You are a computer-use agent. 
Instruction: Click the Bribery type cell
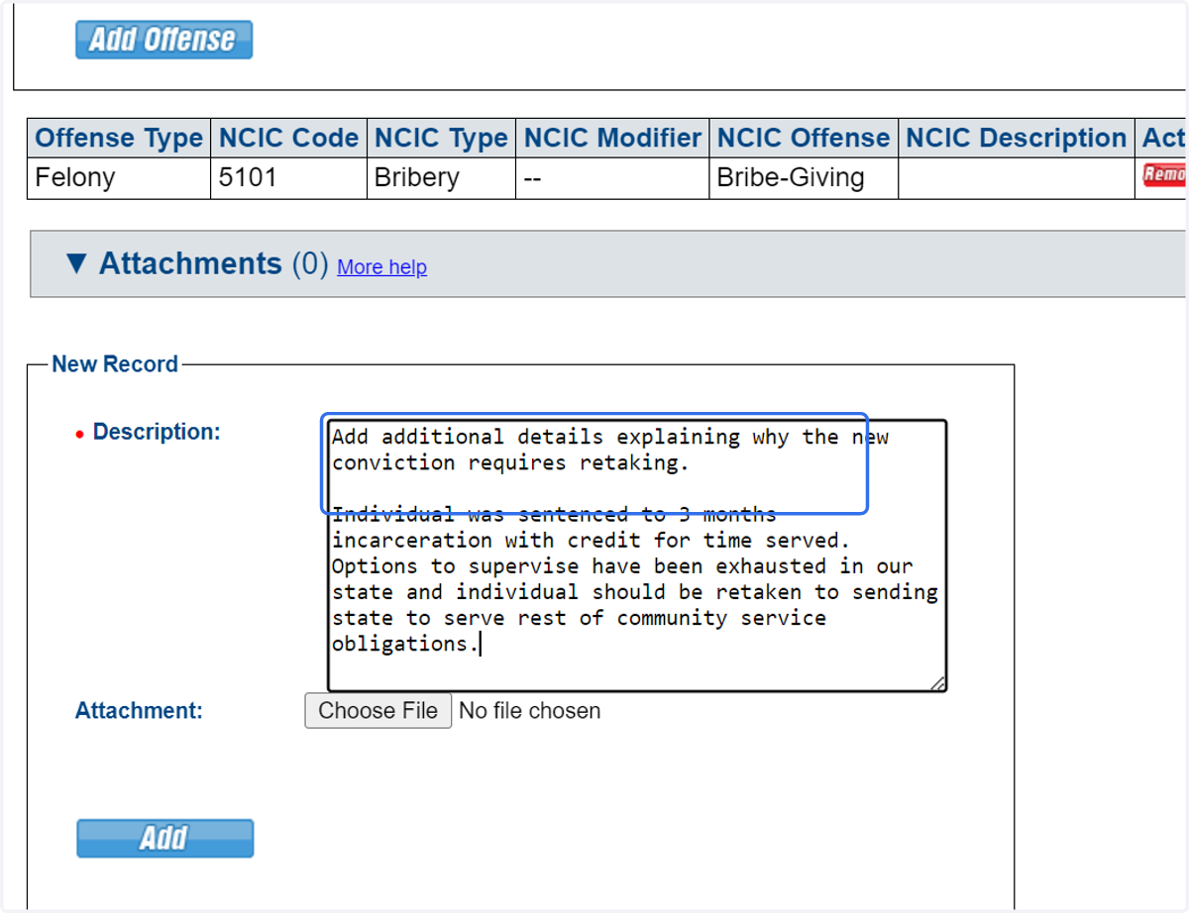point(441,178)
